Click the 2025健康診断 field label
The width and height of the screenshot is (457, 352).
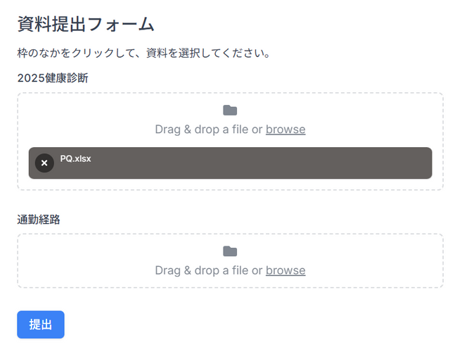[53, 78]
